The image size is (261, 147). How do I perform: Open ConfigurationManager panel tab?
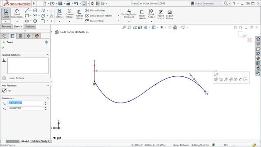pos(20,36)
